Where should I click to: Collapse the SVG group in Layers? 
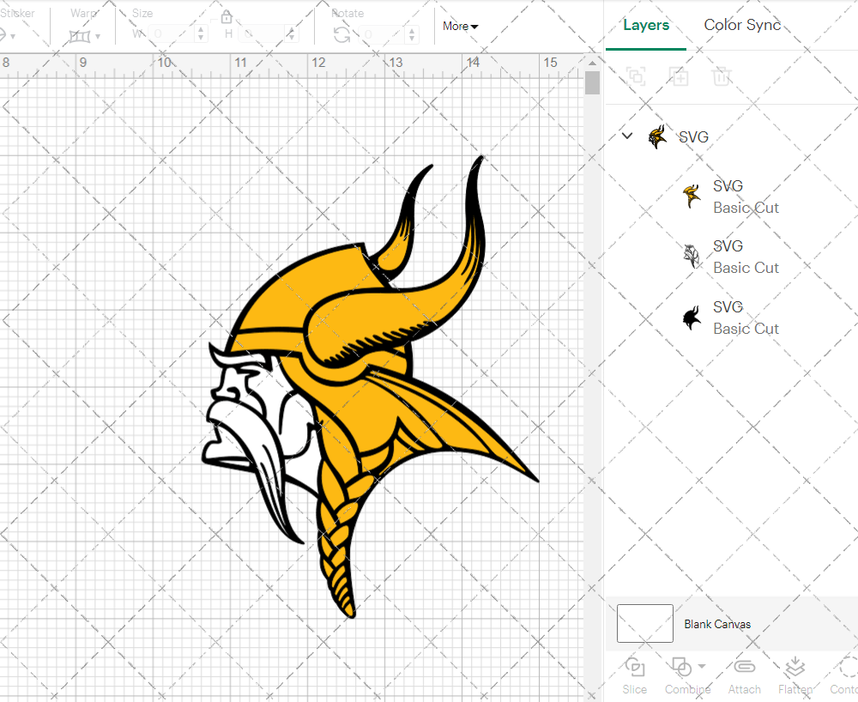pos(627,136)
